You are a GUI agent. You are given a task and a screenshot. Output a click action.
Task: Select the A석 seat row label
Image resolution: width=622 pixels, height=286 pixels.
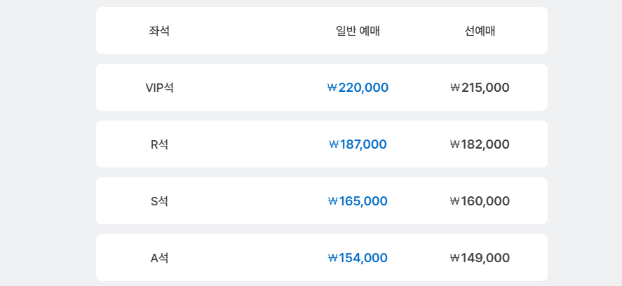tap(159, 258)
